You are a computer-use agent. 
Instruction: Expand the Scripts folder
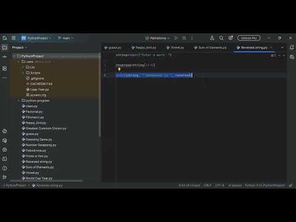click(x=23, y=73)
